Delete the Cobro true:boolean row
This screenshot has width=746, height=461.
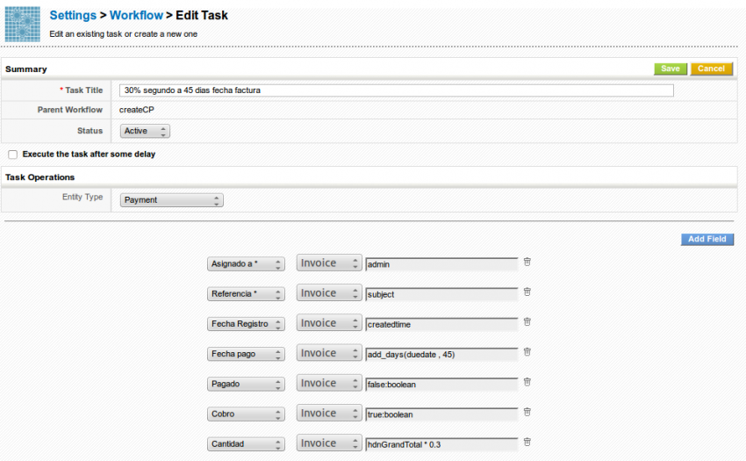tap(527, 411)
